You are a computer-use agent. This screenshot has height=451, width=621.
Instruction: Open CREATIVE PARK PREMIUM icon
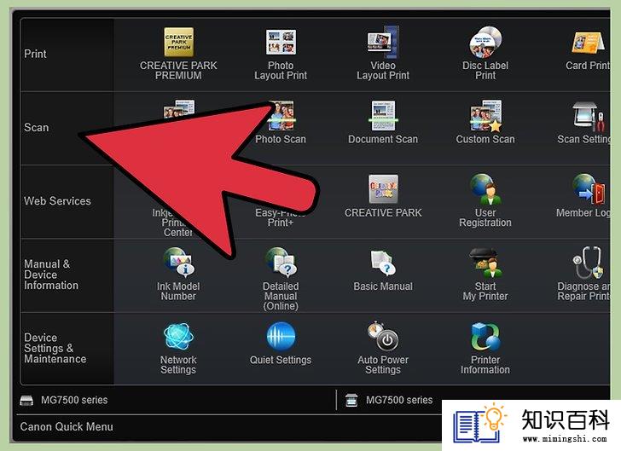coord(178,42)
